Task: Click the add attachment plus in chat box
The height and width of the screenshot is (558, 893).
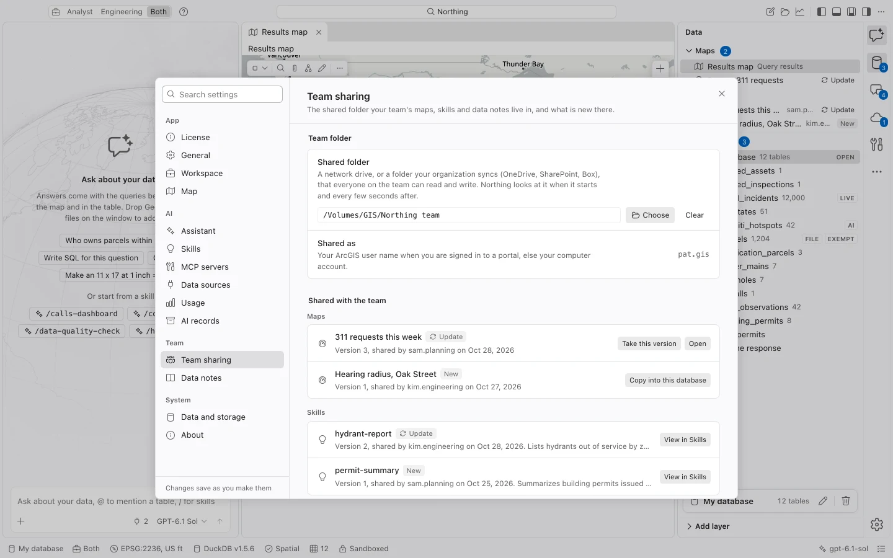Action: (x=21, y=521)
